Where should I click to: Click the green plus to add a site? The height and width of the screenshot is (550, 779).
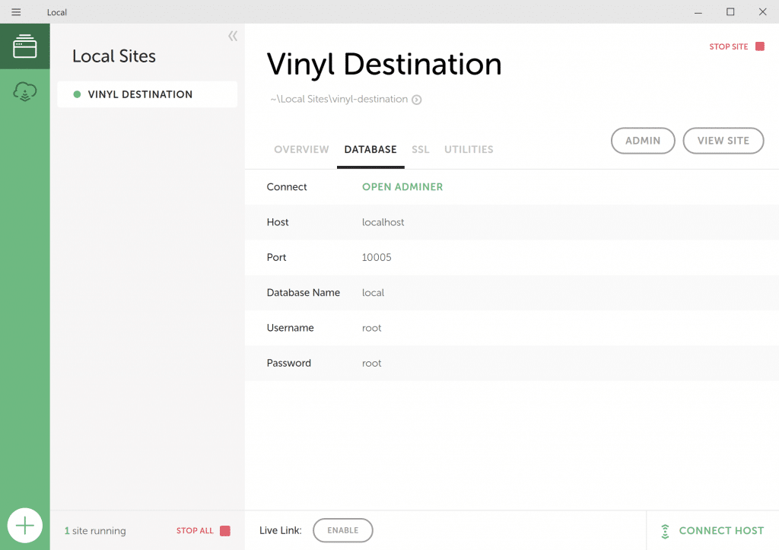coord(25,525)
